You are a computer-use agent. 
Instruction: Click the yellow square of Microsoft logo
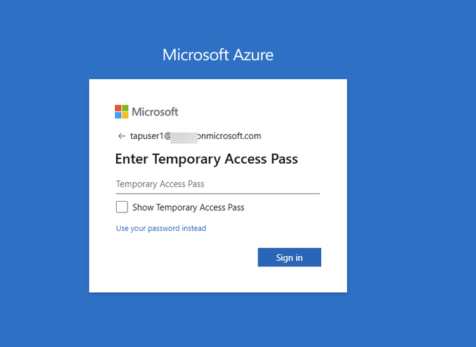(125, 115)
